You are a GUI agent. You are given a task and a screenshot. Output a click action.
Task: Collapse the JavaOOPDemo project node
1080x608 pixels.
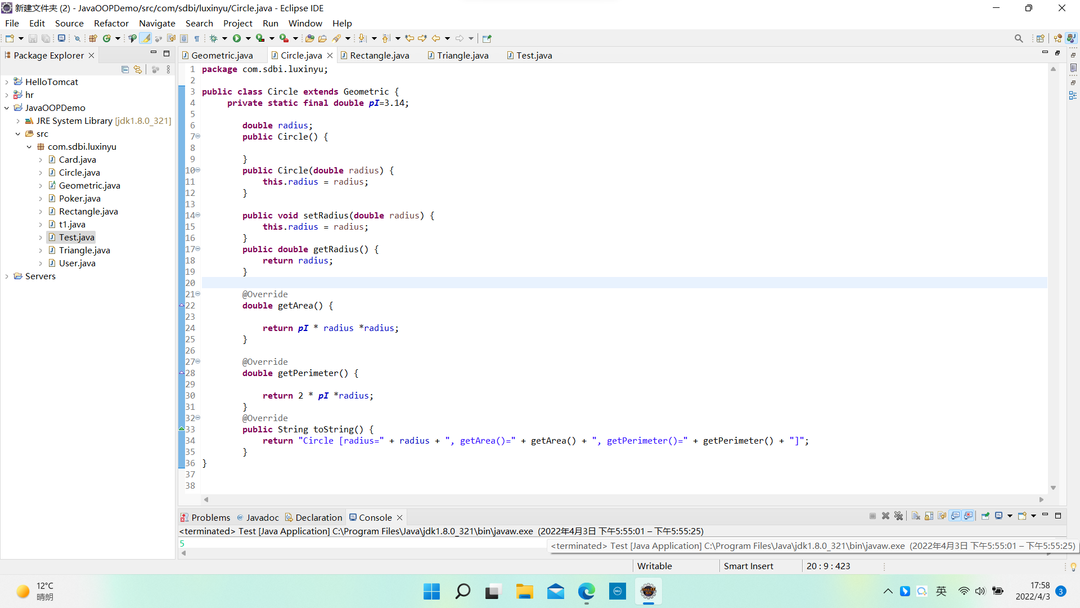coord(7,108)
